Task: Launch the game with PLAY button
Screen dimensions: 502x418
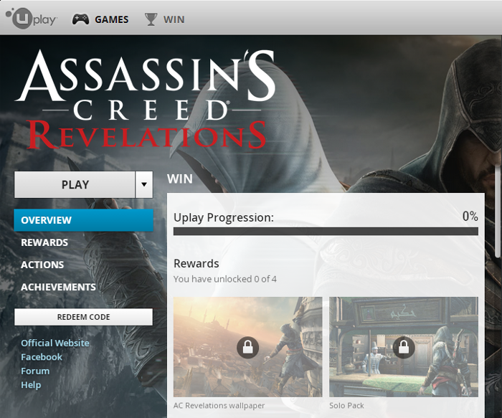Action: (75, 184)
